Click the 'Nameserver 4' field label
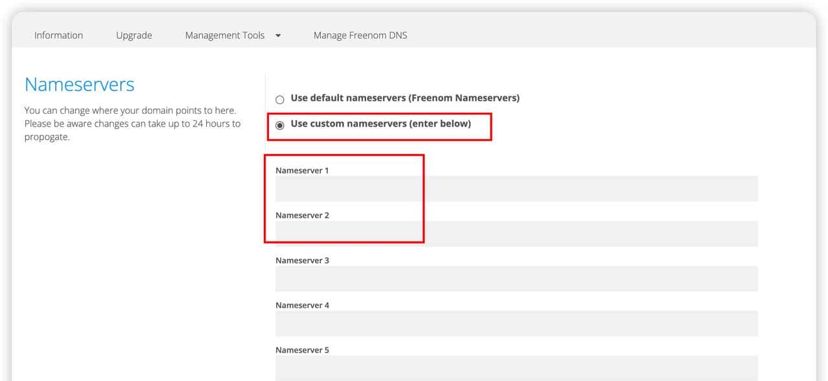Viewport: 828px width, 381px height. point(302,305)
